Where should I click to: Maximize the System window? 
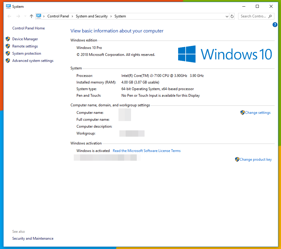point(257,7)
